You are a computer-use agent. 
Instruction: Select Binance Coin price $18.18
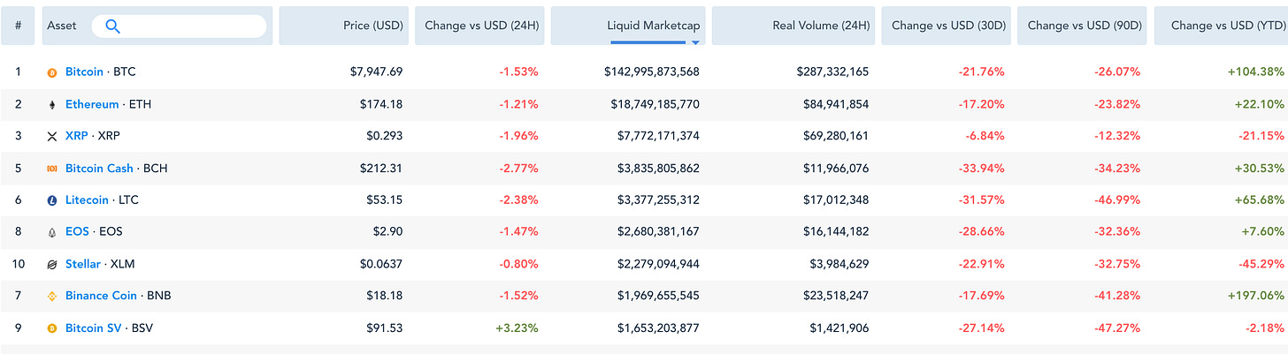[385, 295]
